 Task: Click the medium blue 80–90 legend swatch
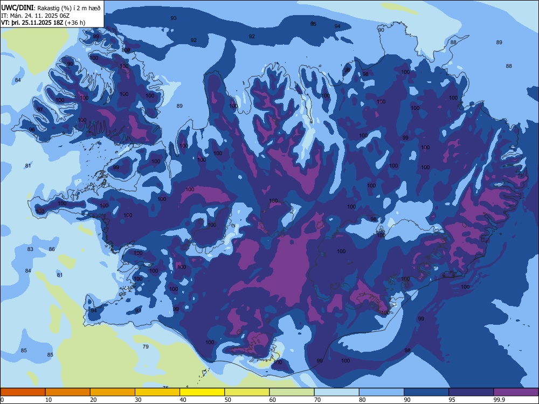(x=382, y=392)
